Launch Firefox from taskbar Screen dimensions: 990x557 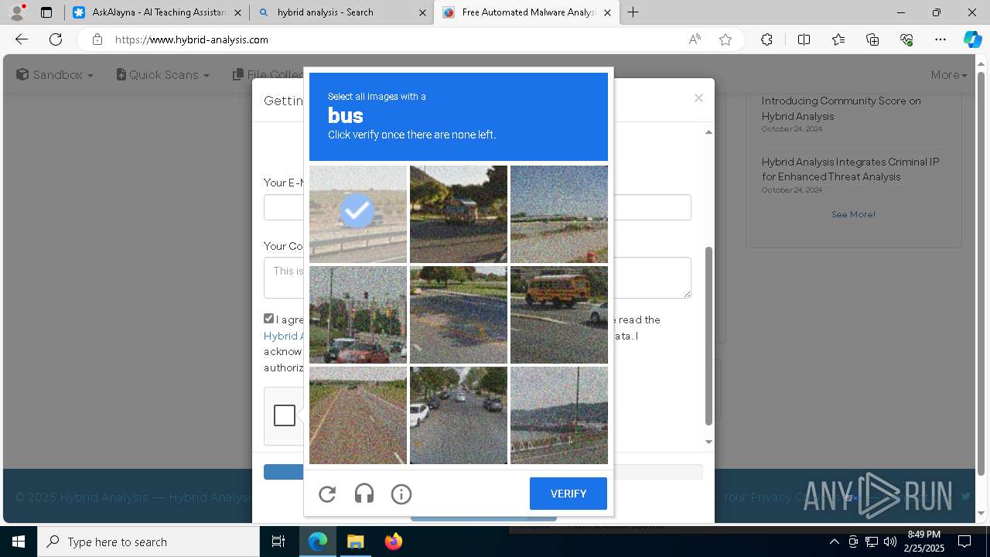pyautogui.click(x=393, y=542)
